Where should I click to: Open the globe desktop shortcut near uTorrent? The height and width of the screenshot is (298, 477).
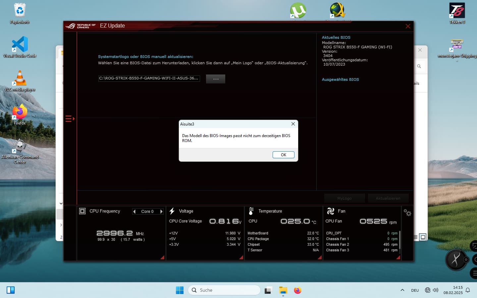point(338,10)
